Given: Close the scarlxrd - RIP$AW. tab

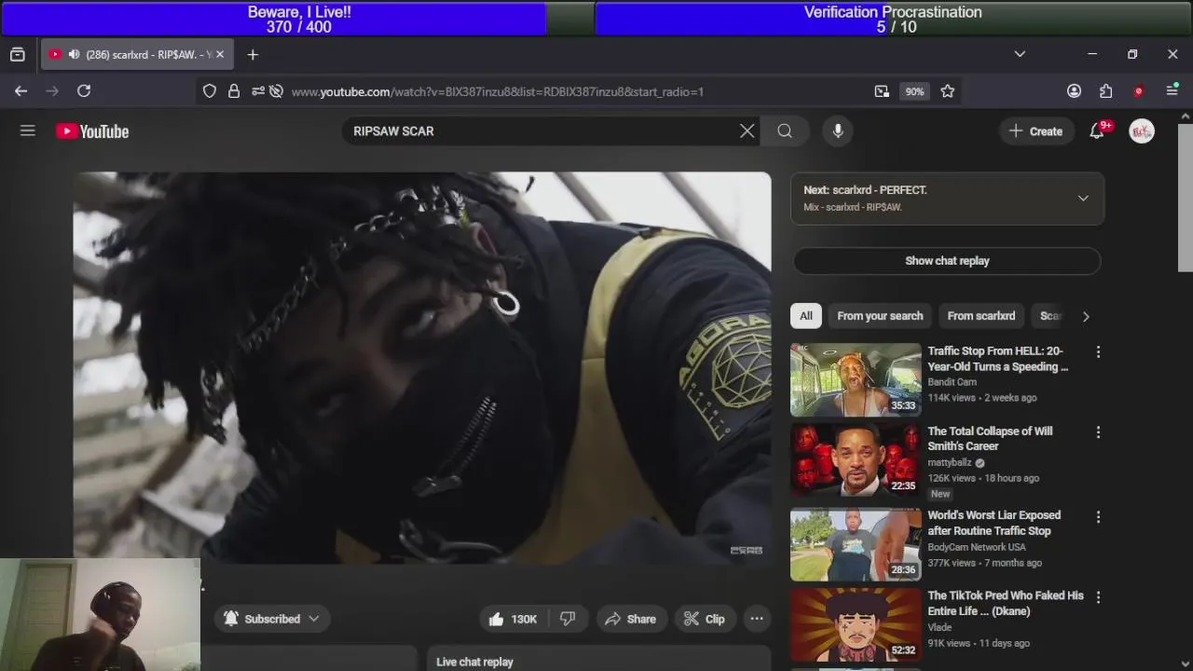Looking at the screenshot, I should (x=220, y=55).
